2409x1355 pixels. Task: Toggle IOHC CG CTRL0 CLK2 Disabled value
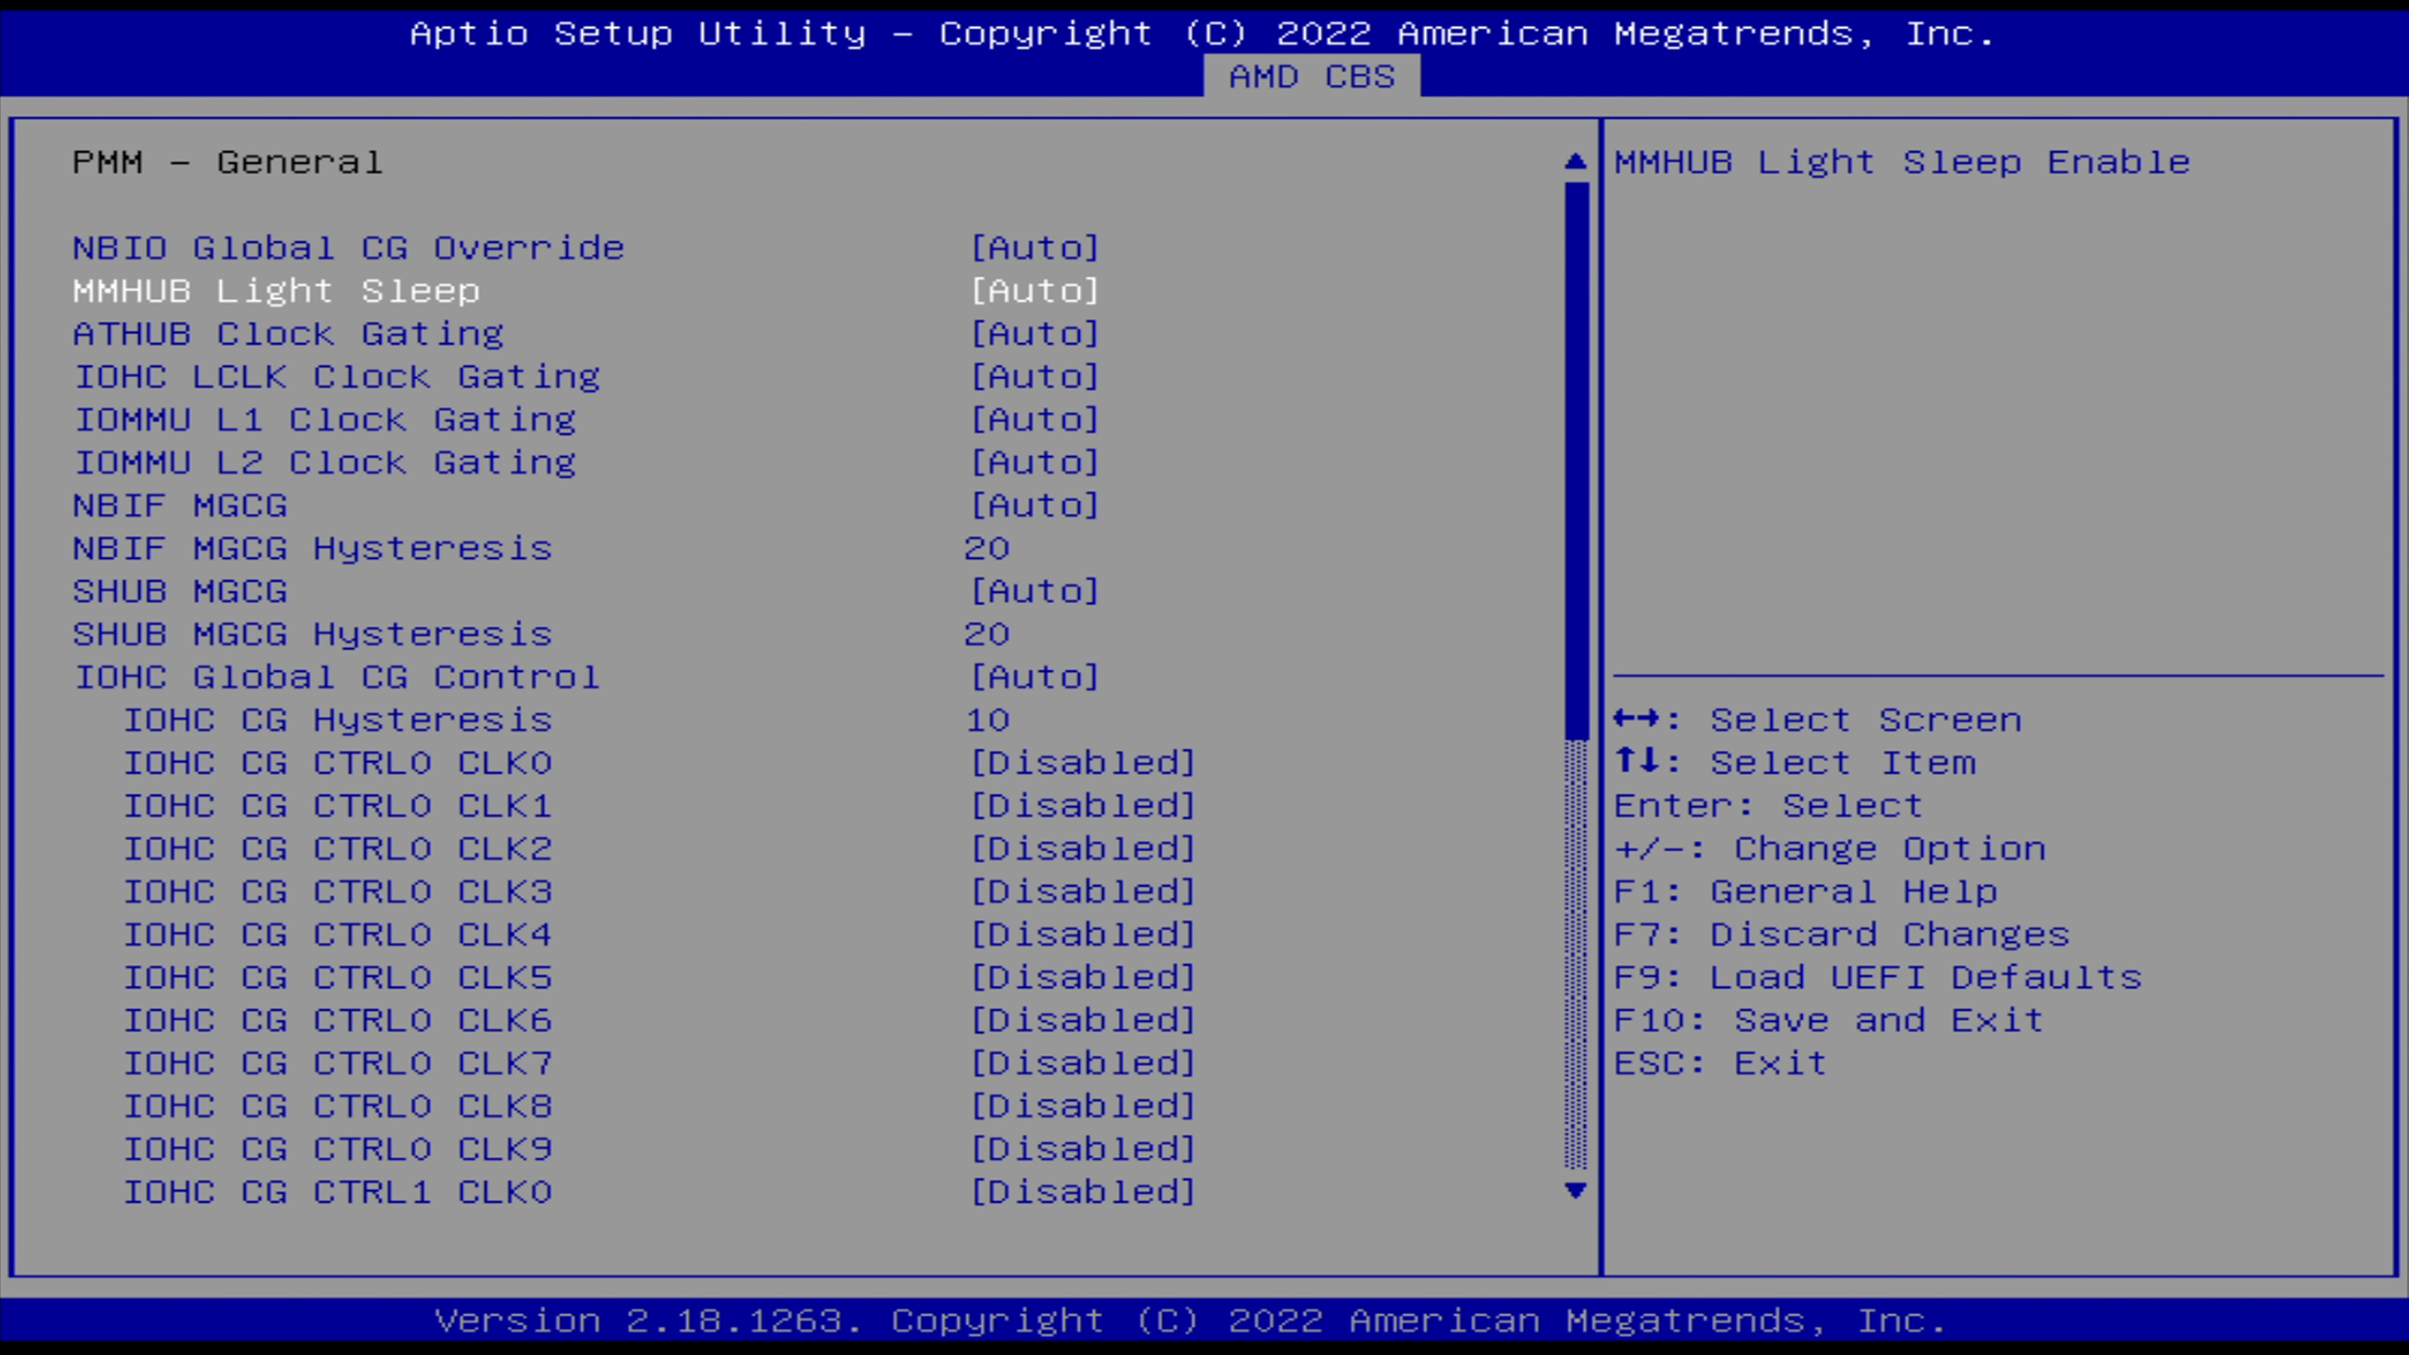tap(1083, 849)
